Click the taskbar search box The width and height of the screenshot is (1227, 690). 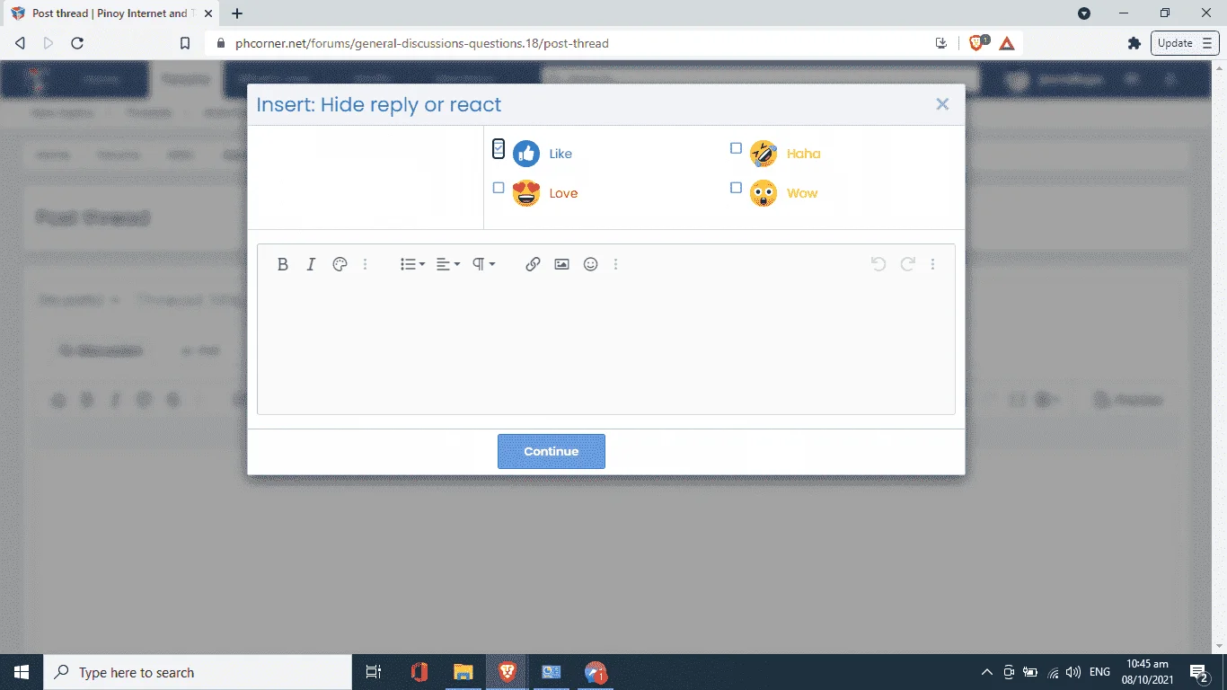pos(198,672)
